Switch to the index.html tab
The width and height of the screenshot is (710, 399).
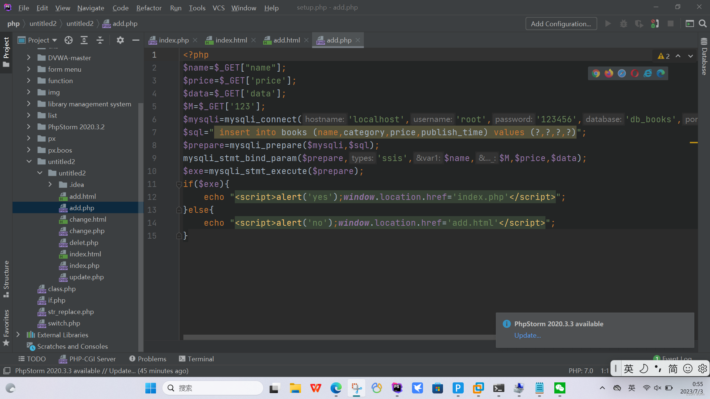pyautogui.click(x=231, y=40)
